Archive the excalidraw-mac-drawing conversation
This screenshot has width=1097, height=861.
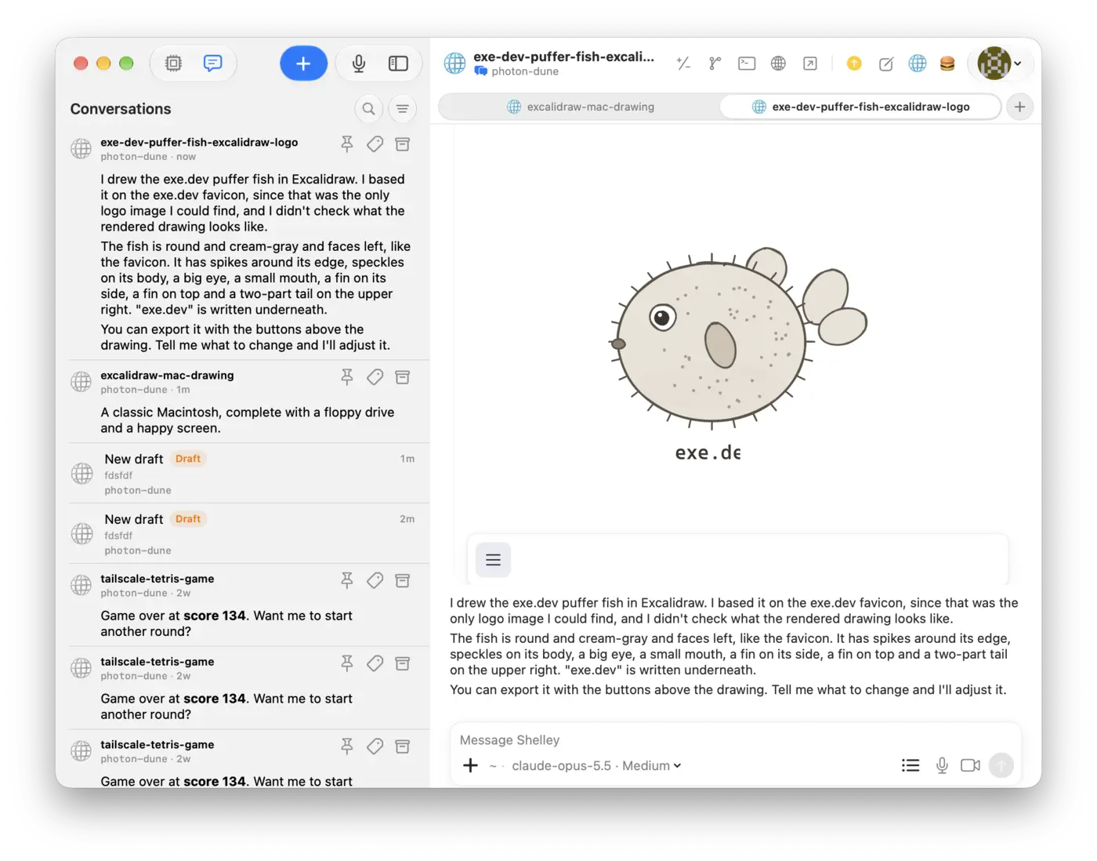click(403, 377)
